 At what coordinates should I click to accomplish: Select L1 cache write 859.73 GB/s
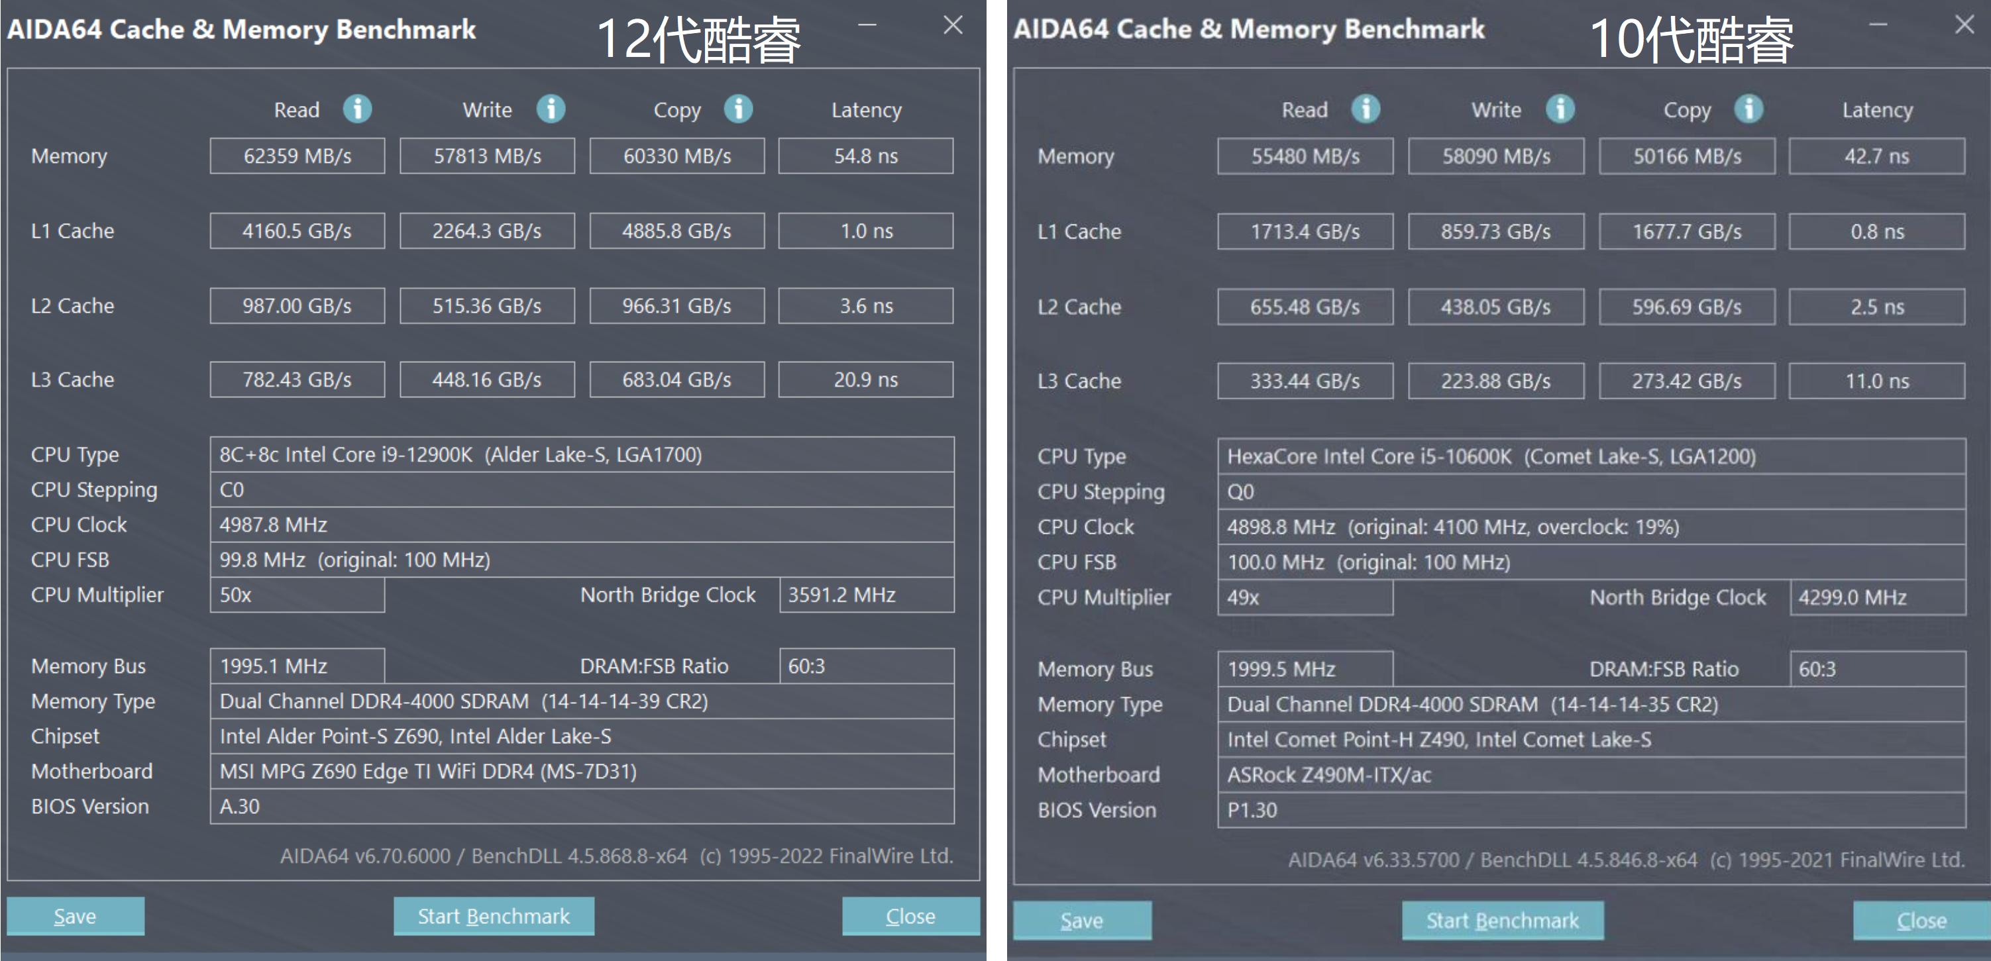(x=1496, y=232)
